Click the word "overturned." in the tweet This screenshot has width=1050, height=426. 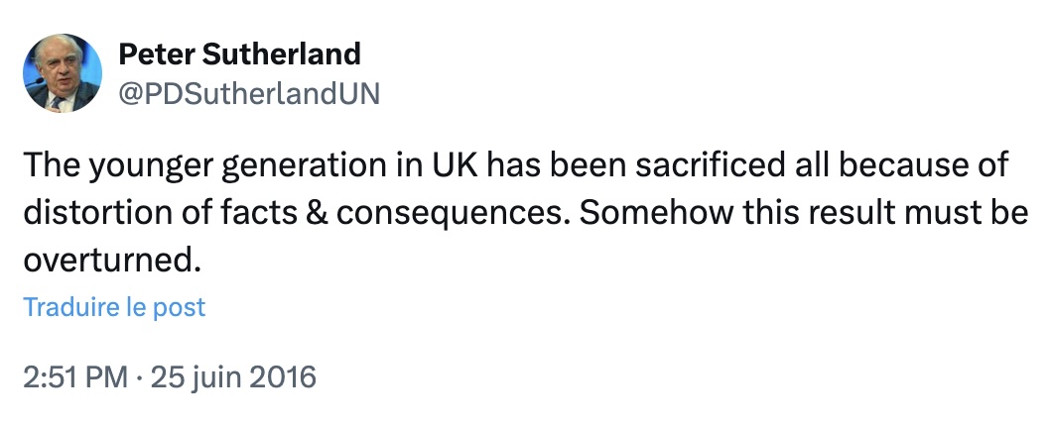[106, 260]
